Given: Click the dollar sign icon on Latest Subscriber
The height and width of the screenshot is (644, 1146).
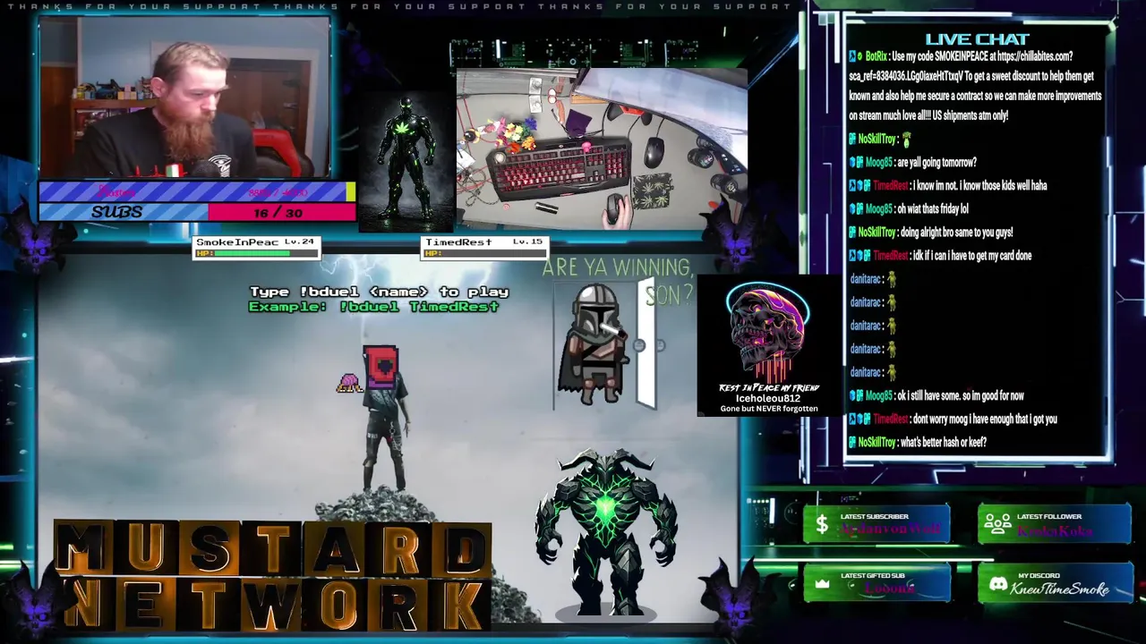Looking at the screenshot, I should click(821, 525).
